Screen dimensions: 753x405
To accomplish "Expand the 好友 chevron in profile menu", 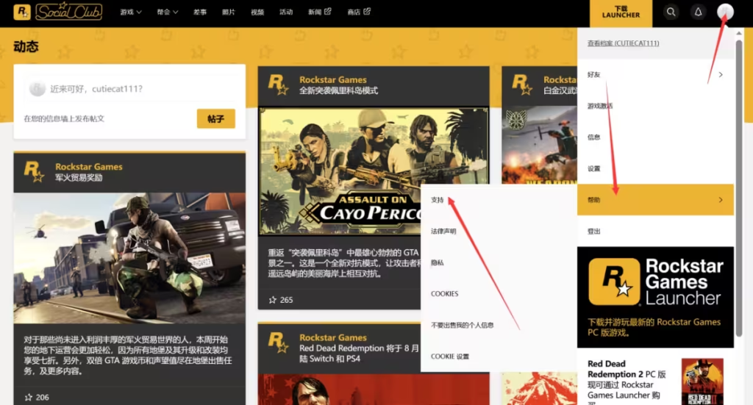I will point(721,74).
